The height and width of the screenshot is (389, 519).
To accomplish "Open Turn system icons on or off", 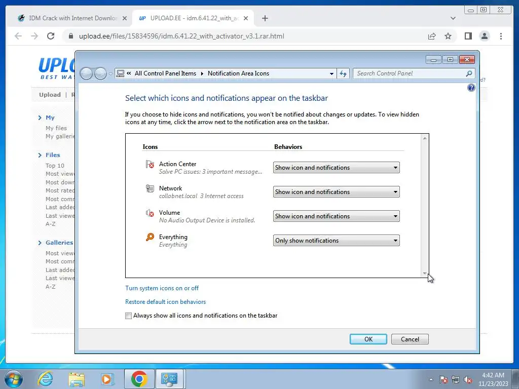I will pyautogui.click(x=162, y=288).
